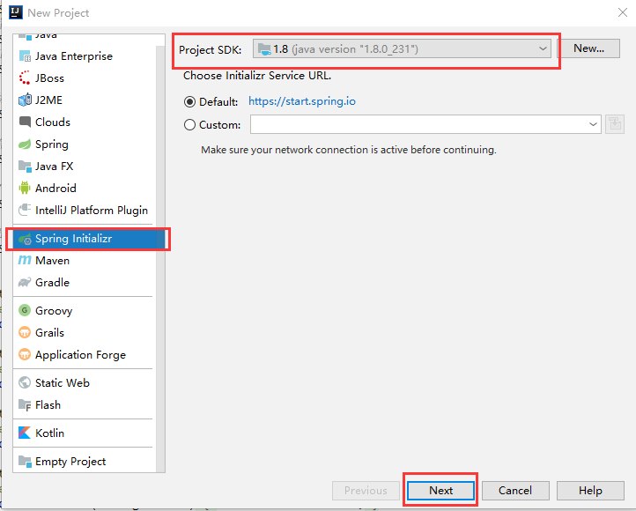Click the New... SDK button
636x511 pixels.
(x=588, y=48)
